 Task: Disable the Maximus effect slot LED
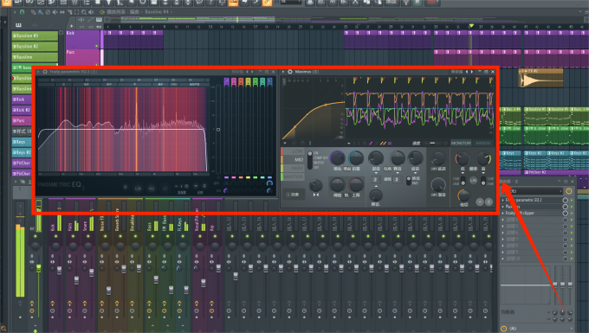[x=572, y=207]
